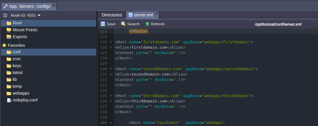Click the redeploy.conf file icon

click(x=9, y=100)
